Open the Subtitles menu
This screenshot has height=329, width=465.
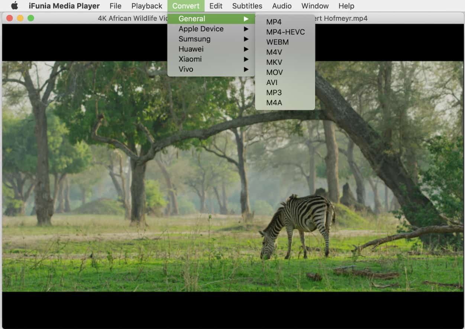point(247,6)
